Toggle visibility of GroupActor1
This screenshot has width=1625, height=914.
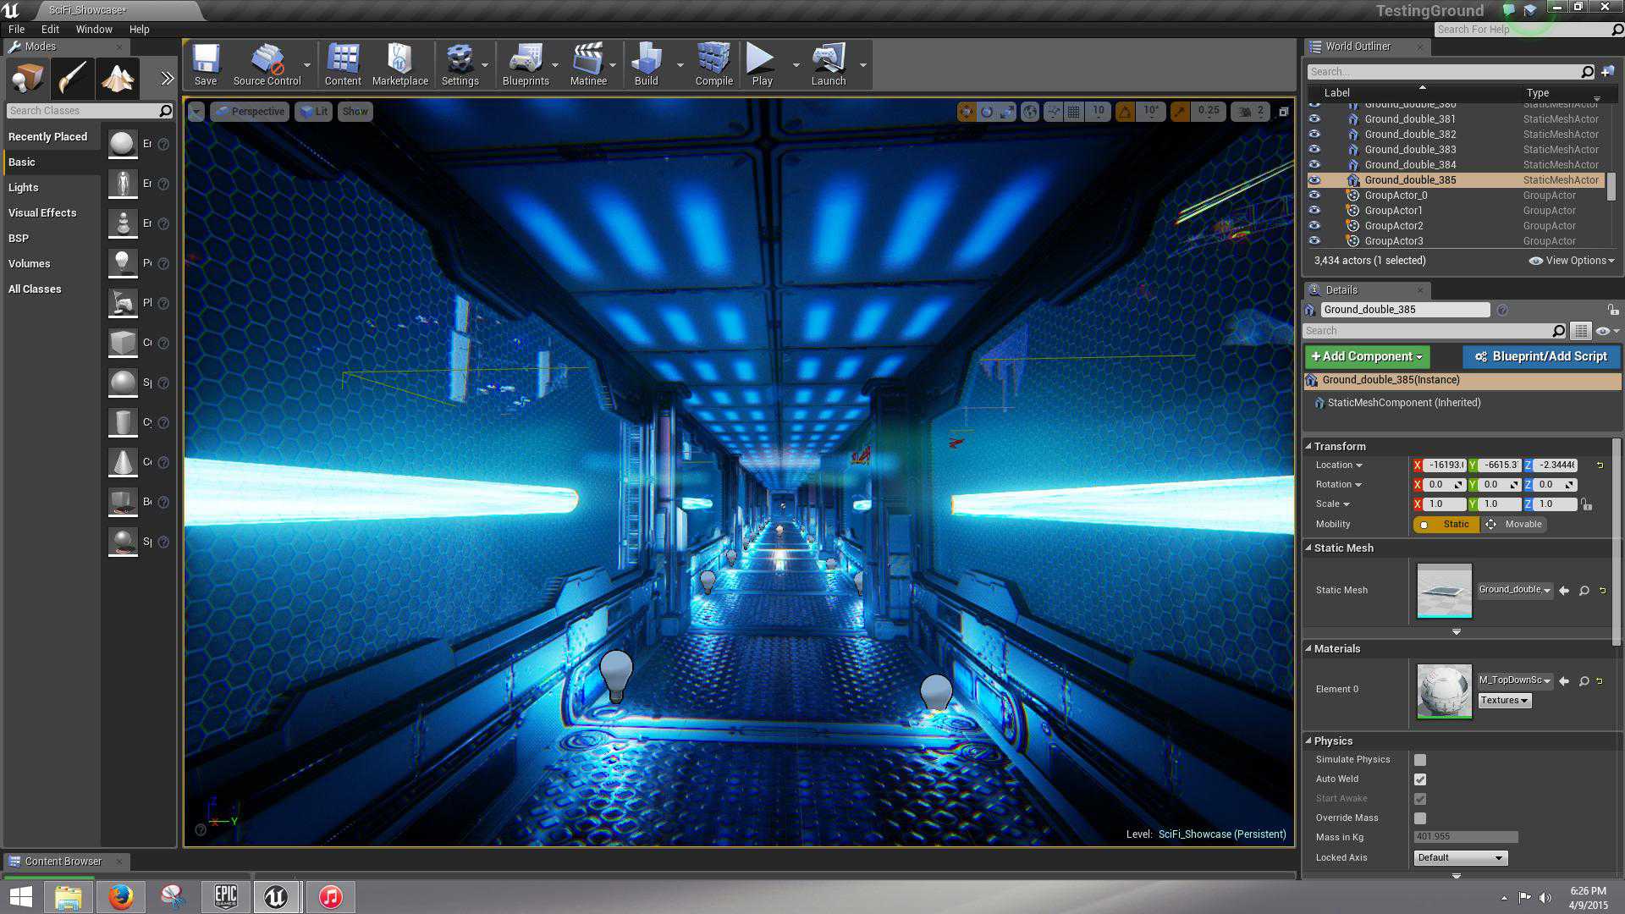tap(1314, 211)
